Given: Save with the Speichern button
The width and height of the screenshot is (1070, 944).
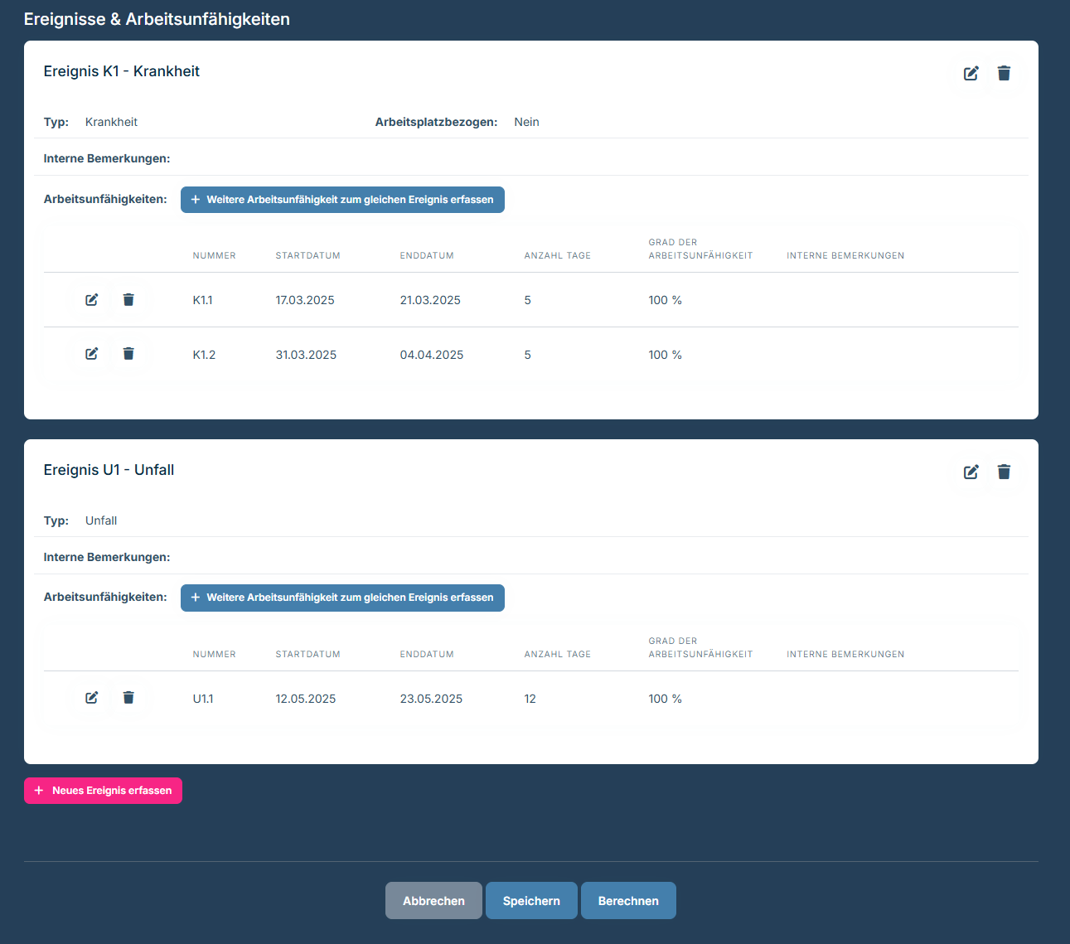Looking at the screenshot, I should [531, 901].
